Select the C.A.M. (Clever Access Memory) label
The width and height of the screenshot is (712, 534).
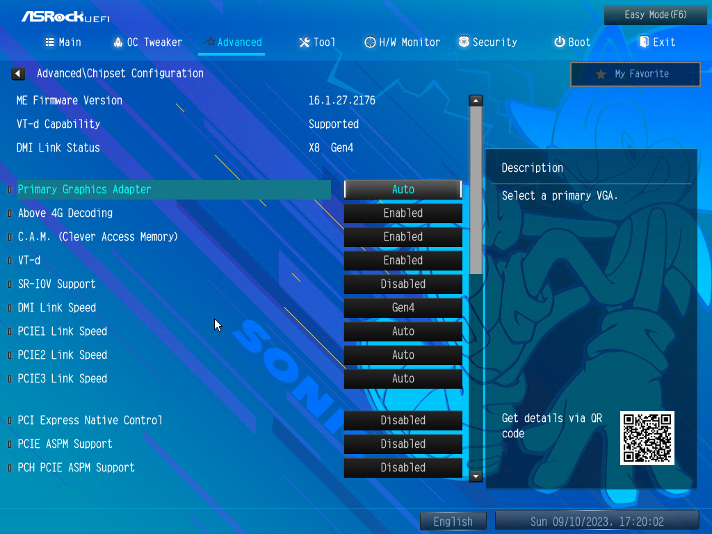coord(97,236)
